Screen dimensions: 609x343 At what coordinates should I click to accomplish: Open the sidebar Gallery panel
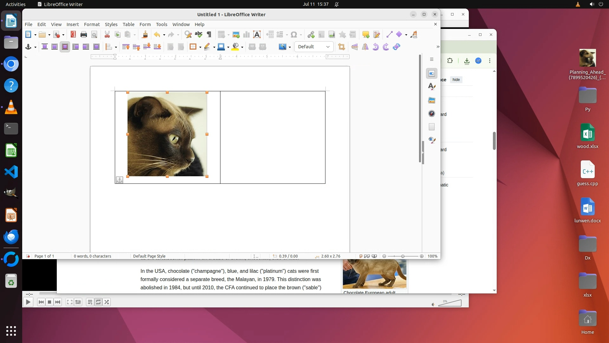click(x=432, y=100)
